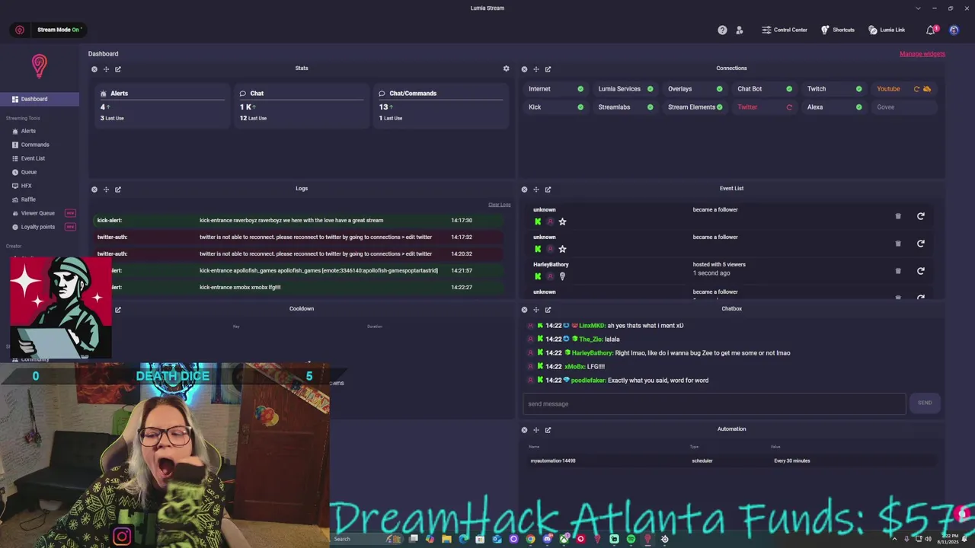Pop out the Logs widget
This screenshot has width=975, height=548.
coord(118,190)
